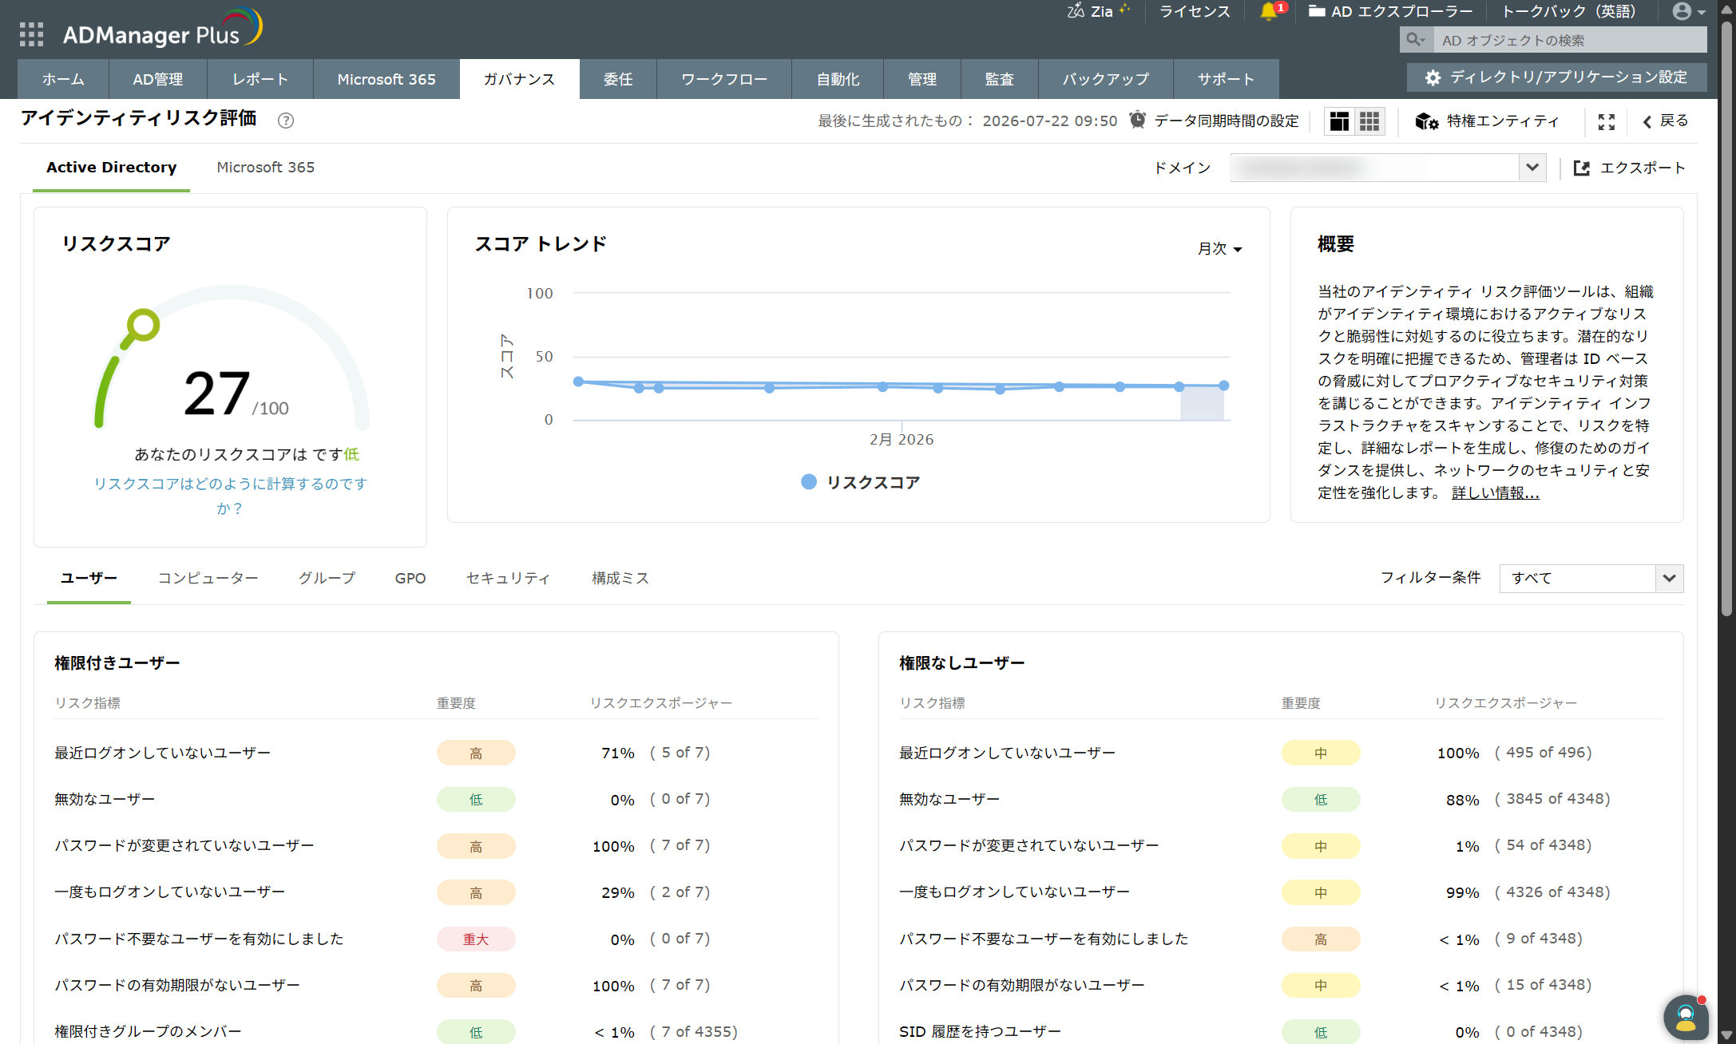The width and height of the screenshot is (1736, 1044).
Task: Open the 自動化 tab
Action: coord(838,79)
